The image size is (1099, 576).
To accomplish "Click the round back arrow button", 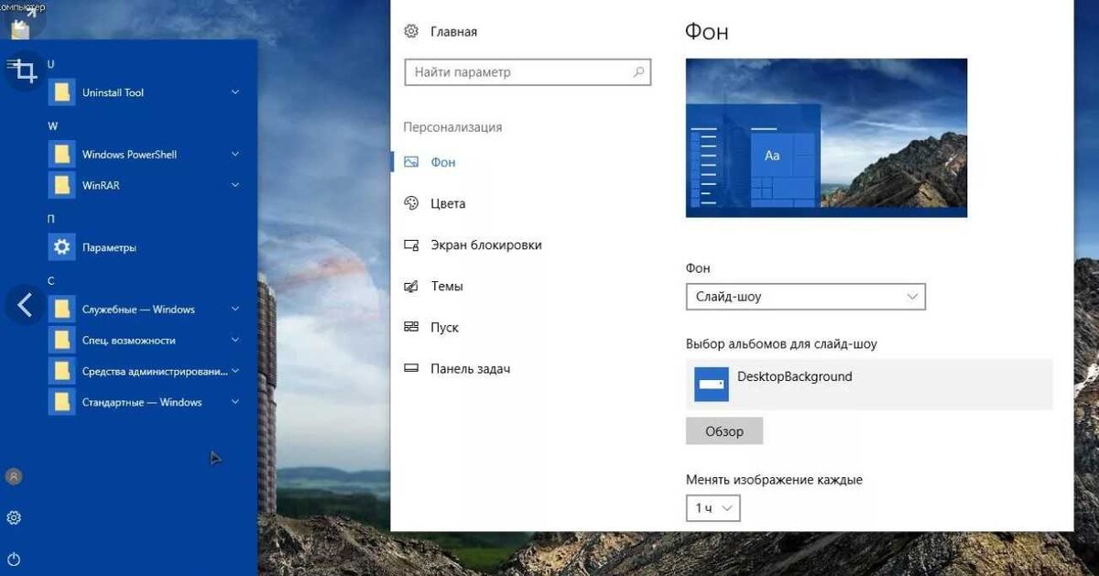I will point(25,304).
